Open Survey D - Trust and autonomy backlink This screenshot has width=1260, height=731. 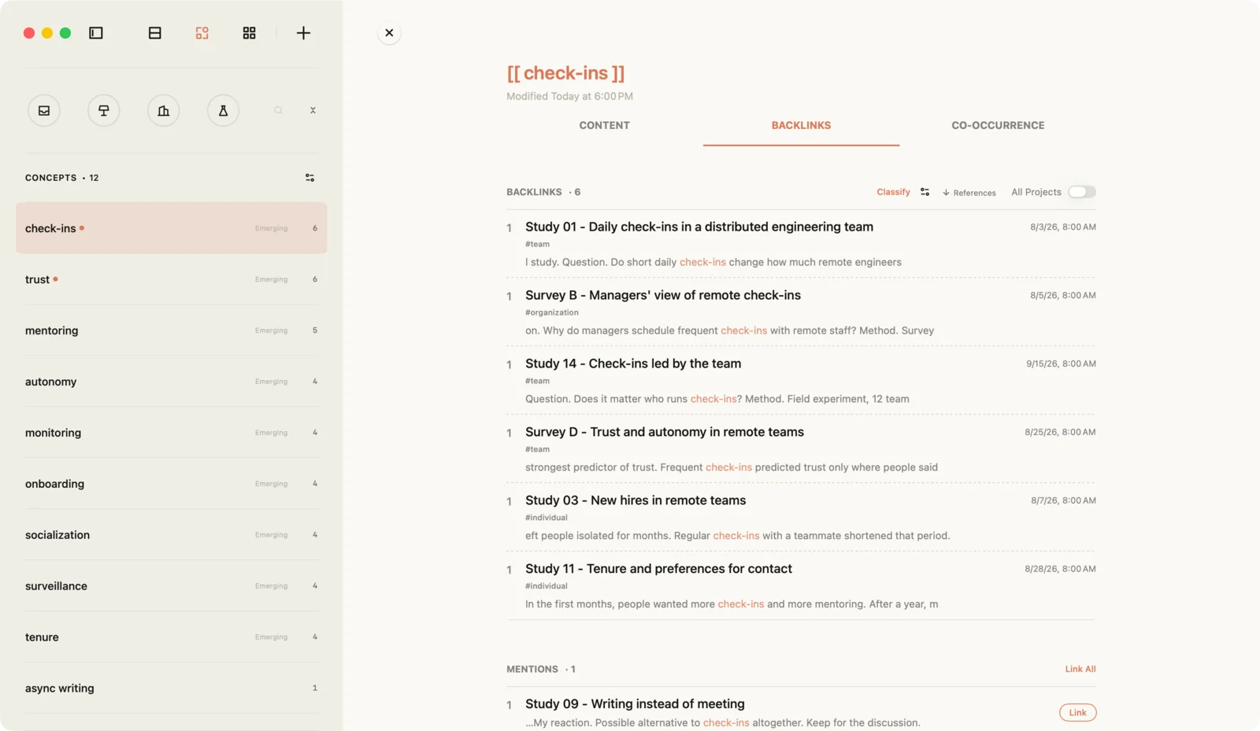pos(801,449)
